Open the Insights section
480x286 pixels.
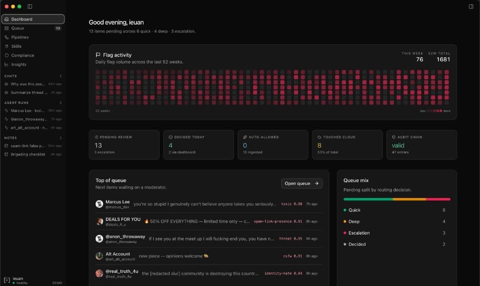tap(33, 65)
